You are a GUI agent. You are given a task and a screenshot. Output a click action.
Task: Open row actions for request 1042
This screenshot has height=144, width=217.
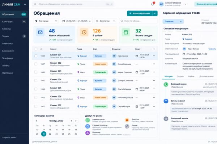pos(154,107)
